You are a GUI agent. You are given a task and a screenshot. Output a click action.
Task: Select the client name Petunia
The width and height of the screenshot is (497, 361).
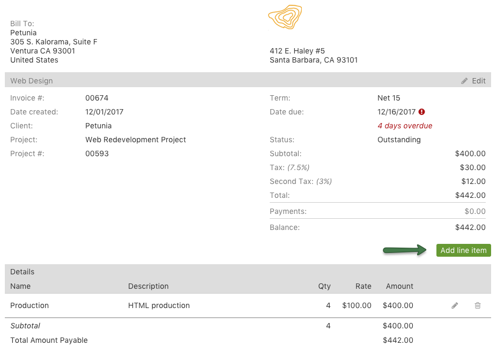pos(98,126)
